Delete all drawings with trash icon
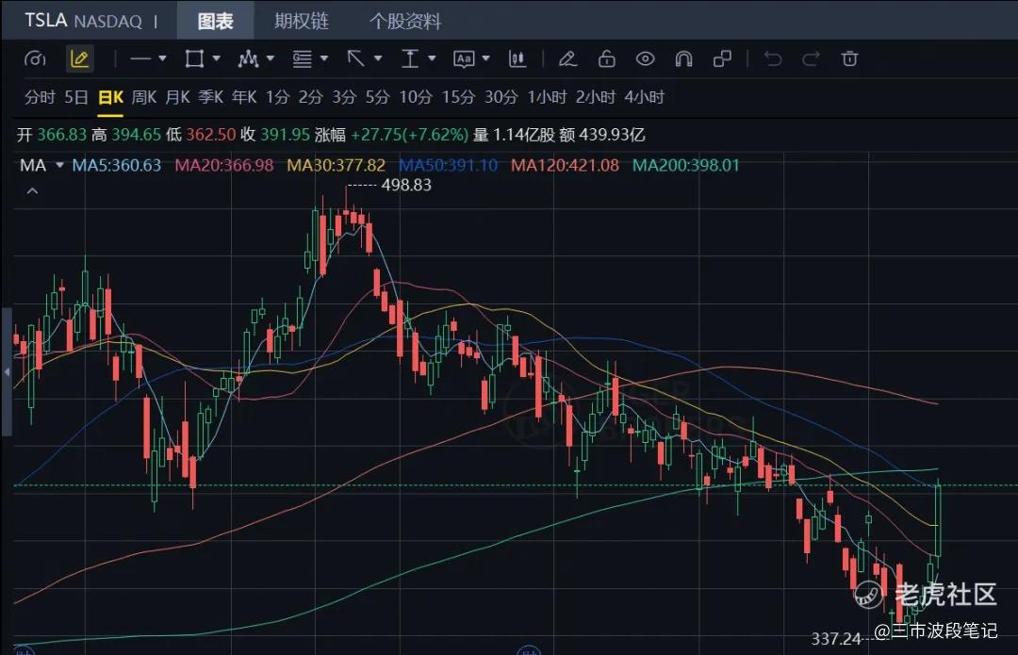This screenshot has width=1018, height=655. [850, 59]
